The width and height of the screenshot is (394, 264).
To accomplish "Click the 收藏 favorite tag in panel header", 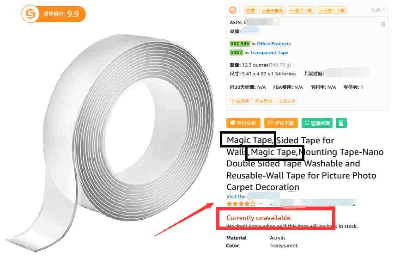I will (x=250, y=10).
